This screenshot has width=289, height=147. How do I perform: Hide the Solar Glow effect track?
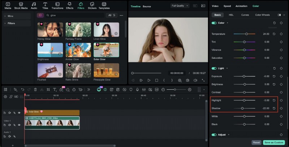[x=19, y=113]
